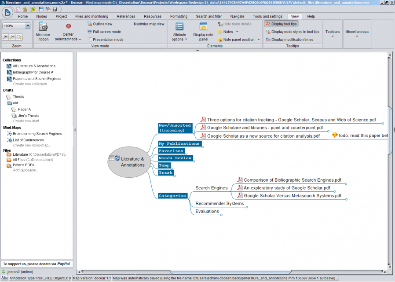The height and width of the screenshot is (282, 395).
Task: Click Add repository... link
Action: (x=26, y=170)
